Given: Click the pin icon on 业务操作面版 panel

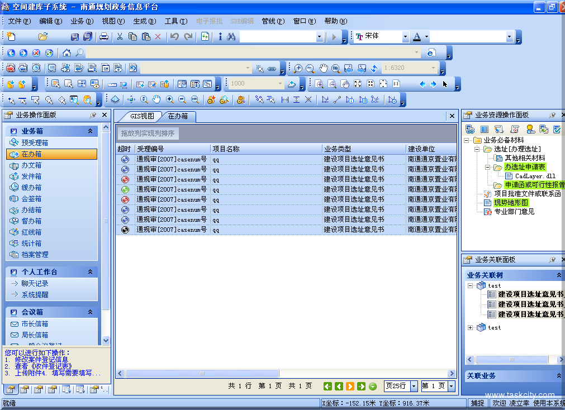Looking at the screenshot, I should click(93, 115).
